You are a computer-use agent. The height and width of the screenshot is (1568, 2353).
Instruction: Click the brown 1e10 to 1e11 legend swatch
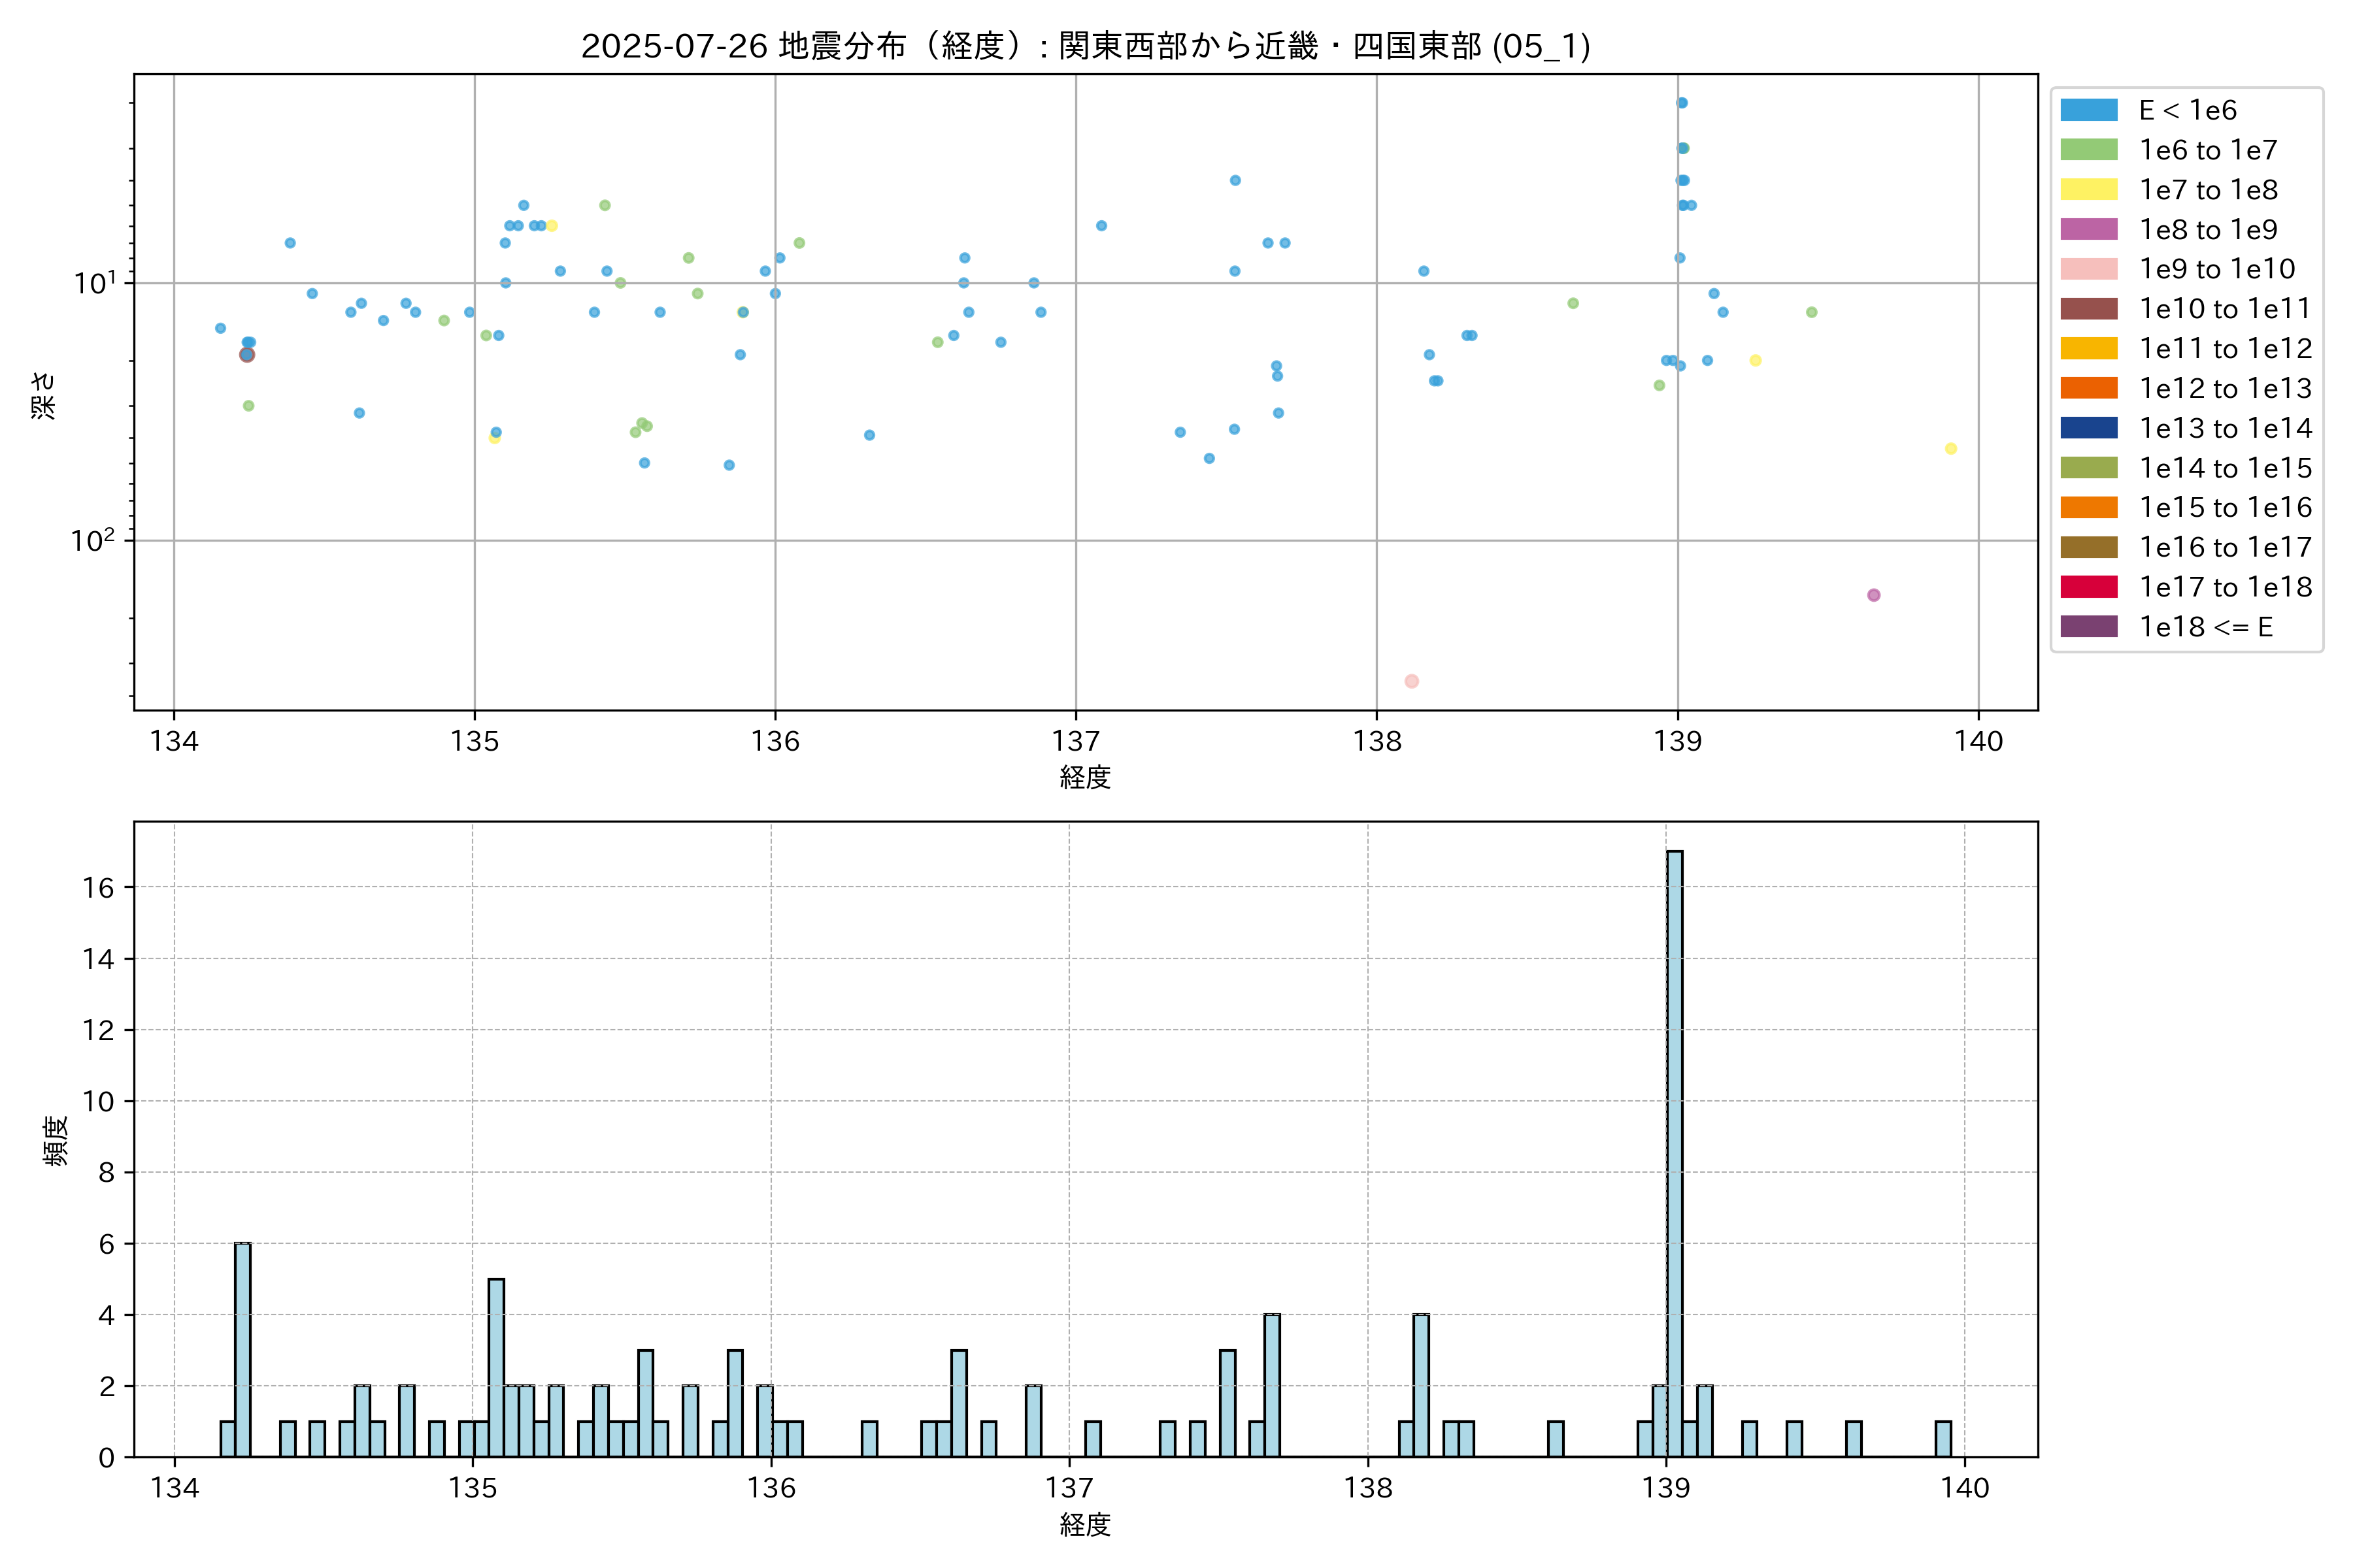coord(2089,309)
